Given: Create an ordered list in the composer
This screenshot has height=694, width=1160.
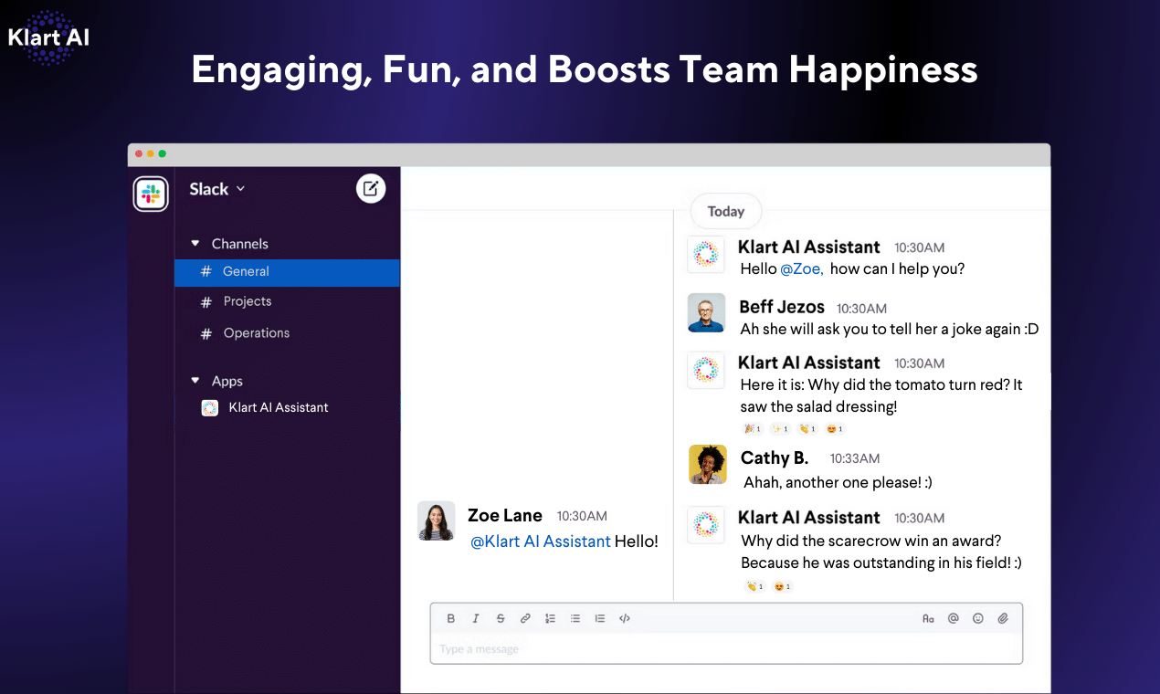Looking at the screenshot, I should point(550,618).
